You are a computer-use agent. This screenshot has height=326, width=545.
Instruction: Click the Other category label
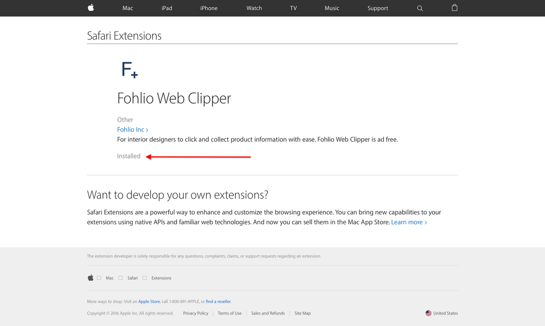point(125,120)
